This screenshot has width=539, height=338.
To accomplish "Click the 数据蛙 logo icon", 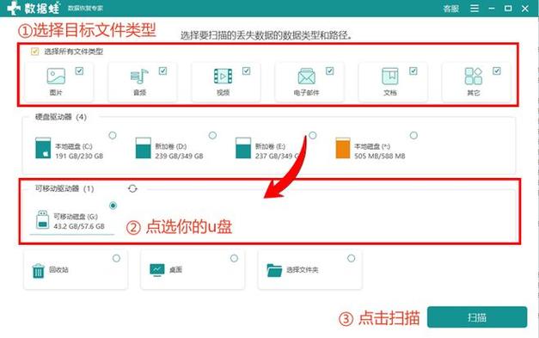I will point(14,8).
